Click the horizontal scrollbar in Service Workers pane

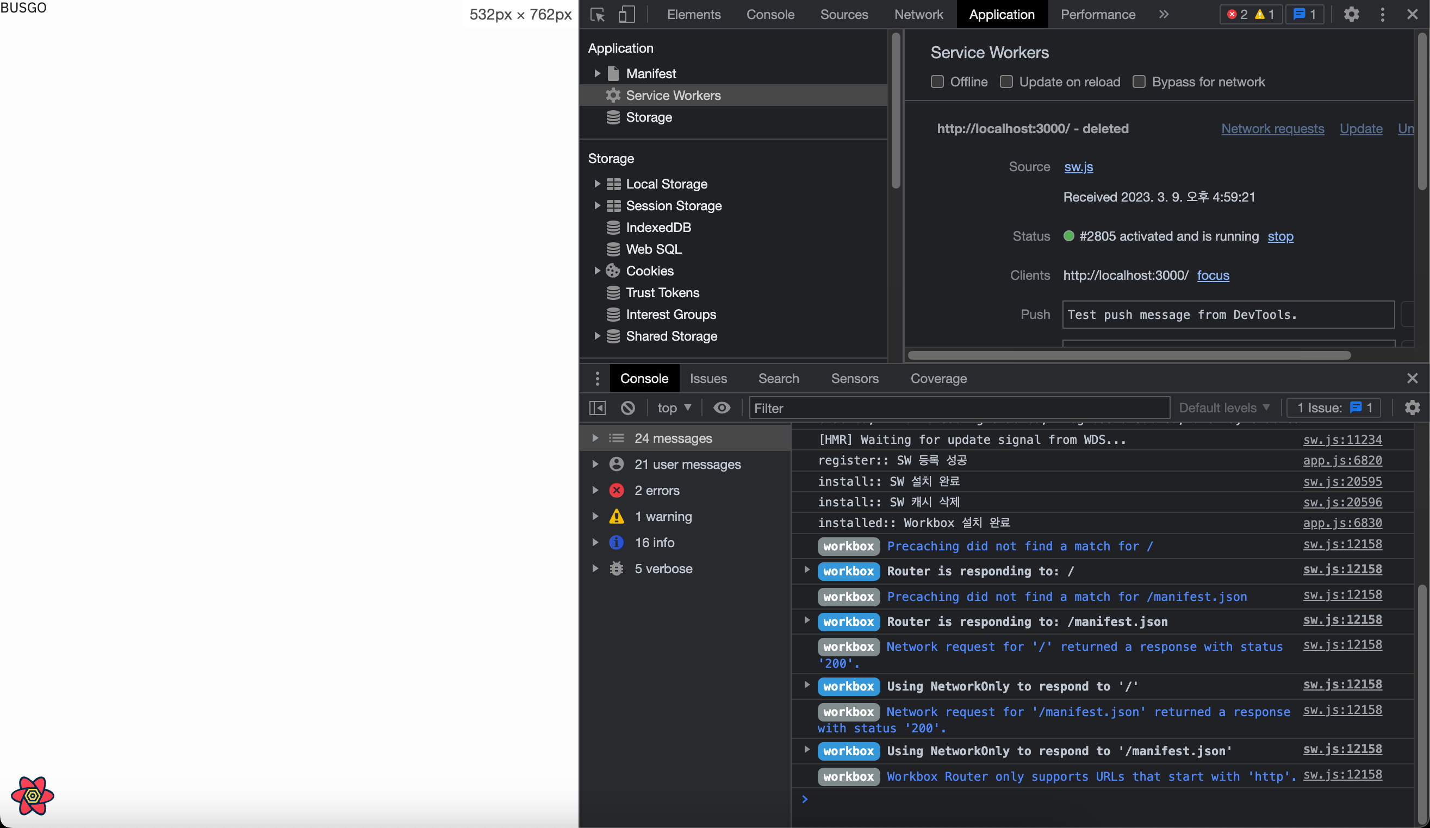click(x=1129, y=355)
